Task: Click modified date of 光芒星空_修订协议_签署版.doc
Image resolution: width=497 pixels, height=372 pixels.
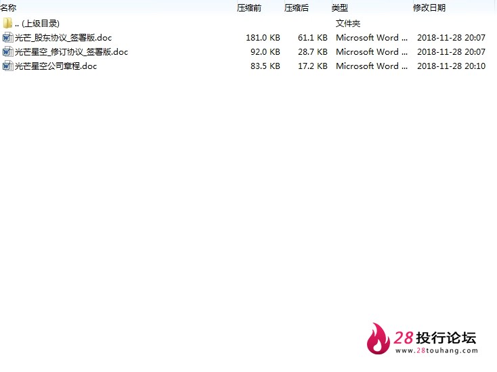Action: point(452,52)
